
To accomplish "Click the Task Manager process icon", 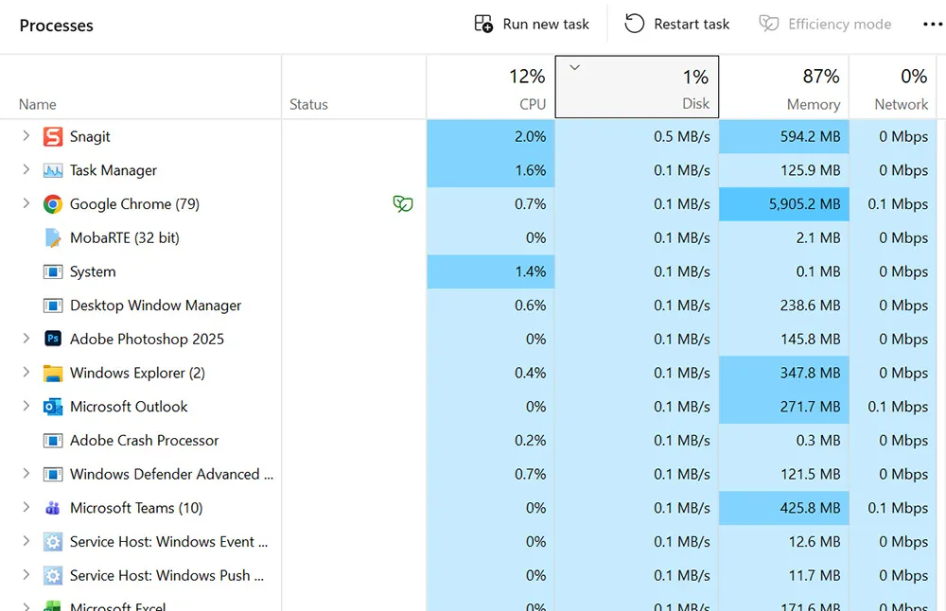I will click(x=53, y=170).
